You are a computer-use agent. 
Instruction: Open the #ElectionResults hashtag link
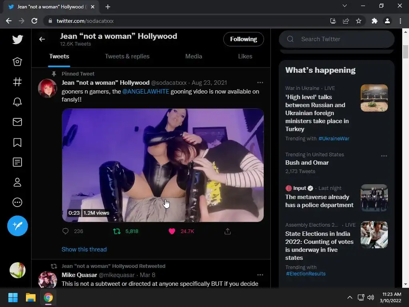[306, 274]
